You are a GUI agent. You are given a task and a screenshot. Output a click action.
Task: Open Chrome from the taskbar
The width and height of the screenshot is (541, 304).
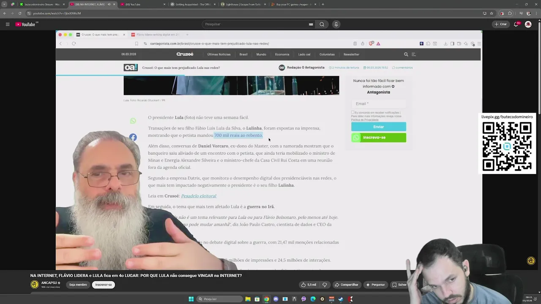[x=266, y=299]
